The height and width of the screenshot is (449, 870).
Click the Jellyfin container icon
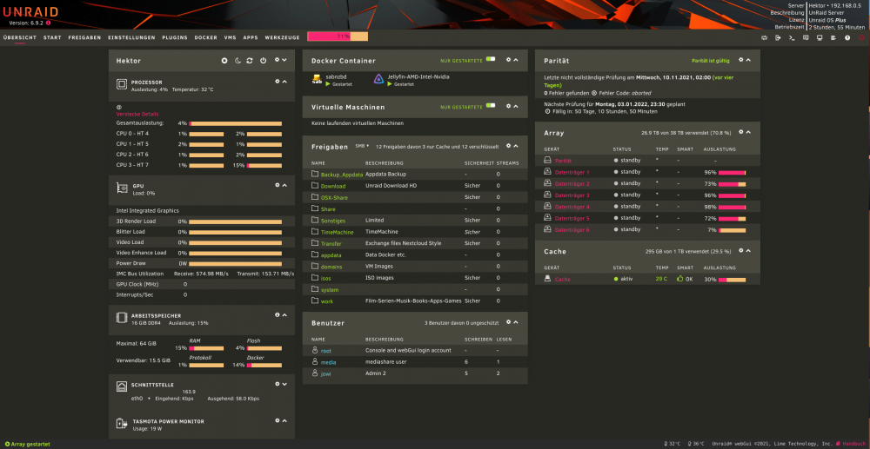pos(378,80)
